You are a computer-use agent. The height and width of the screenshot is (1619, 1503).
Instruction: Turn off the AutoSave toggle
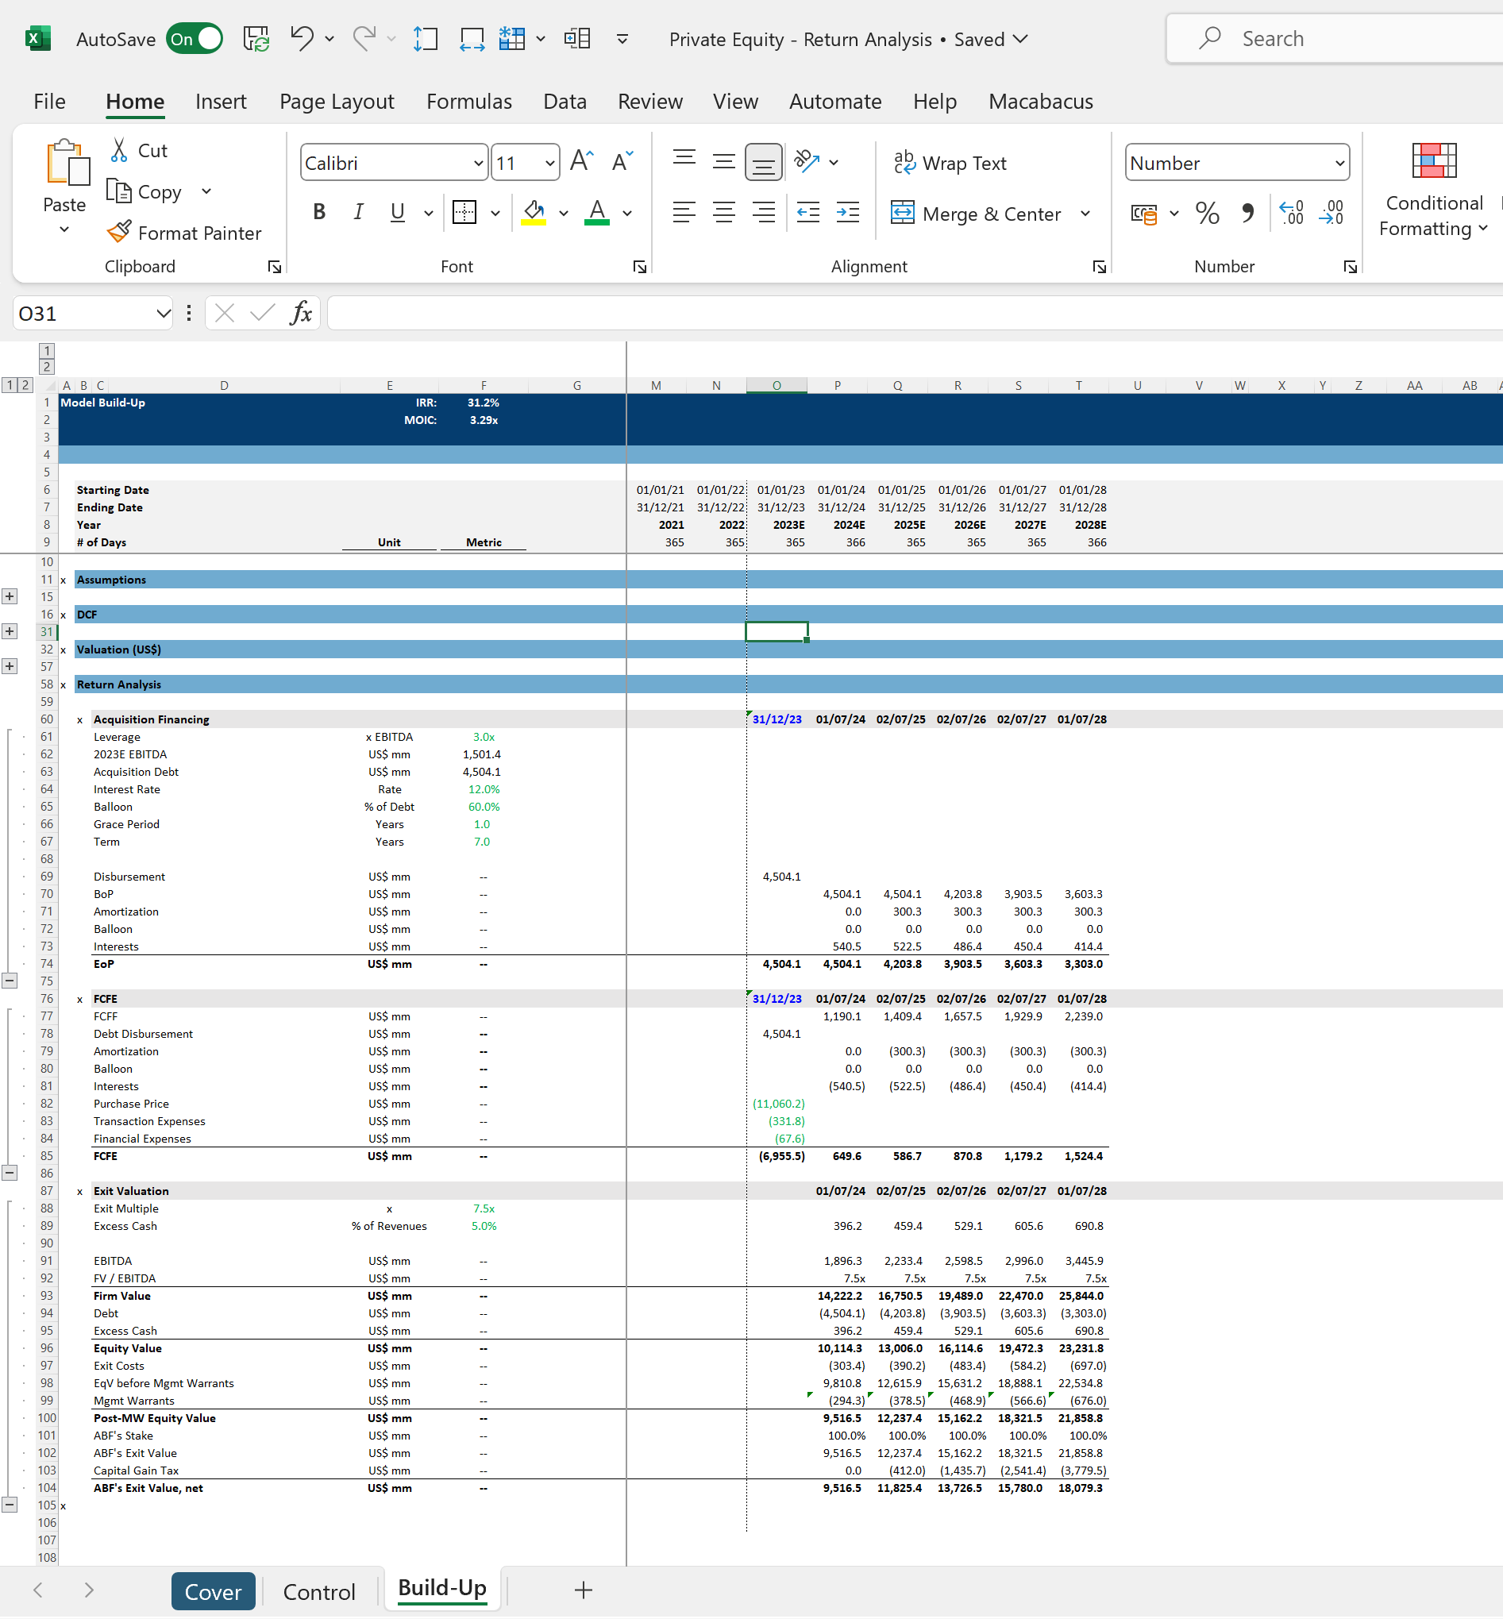[195, 38]
